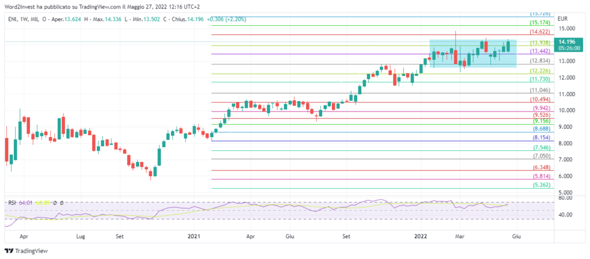Select the blue rectangle consolidation zone
590x259 pixels.
coord(472,54)
